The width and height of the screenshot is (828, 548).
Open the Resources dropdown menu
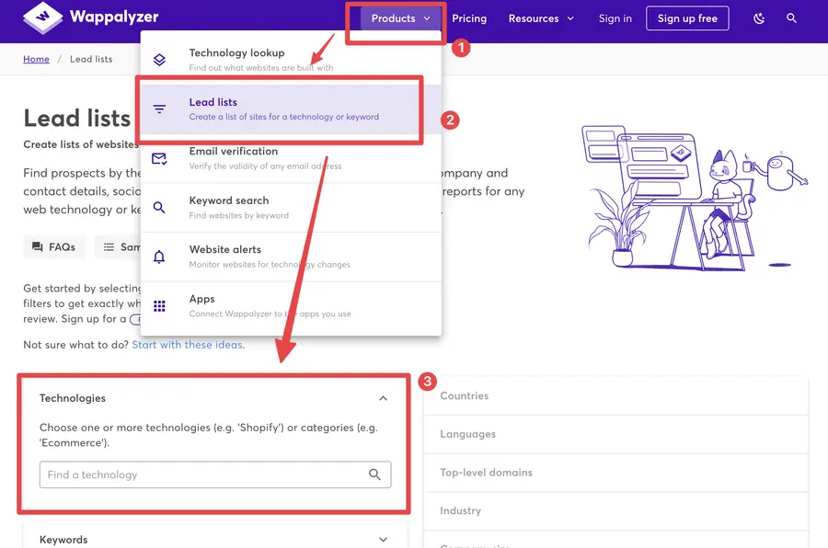click(541, 18)
